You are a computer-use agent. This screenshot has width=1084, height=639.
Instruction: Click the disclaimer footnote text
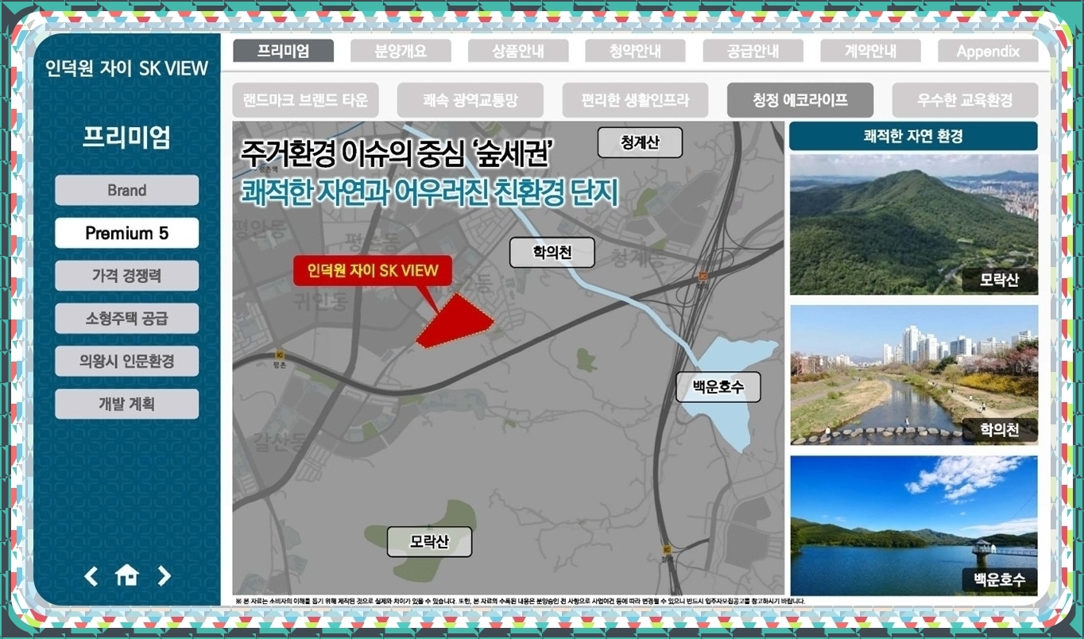click(521, 602)
